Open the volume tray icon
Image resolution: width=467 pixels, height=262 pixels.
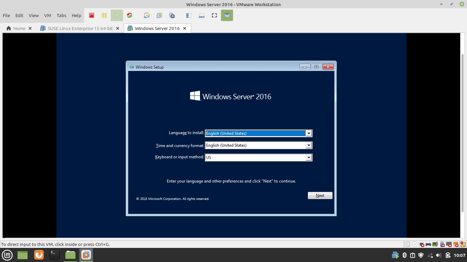(439, 255)
